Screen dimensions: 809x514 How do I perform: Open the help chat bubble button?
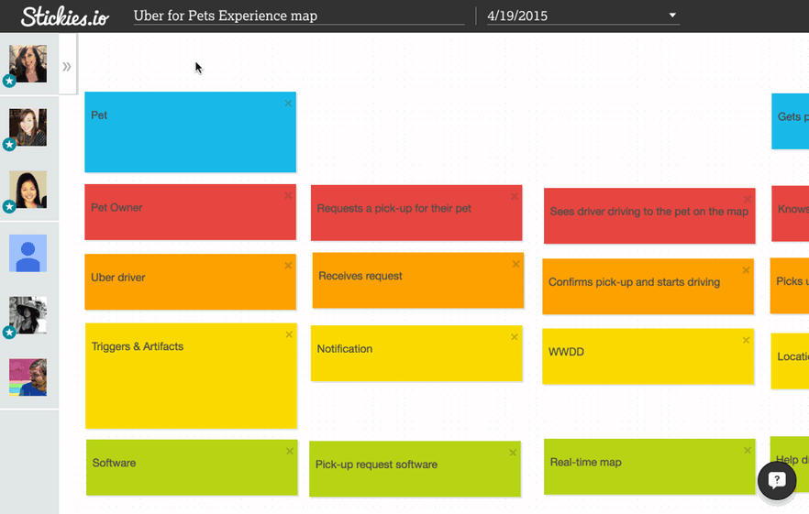click(x=776, y=480)
